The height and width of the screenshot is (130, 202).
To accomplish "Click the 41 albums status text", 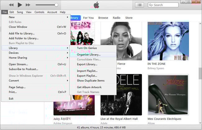I will tap(101, 128).
